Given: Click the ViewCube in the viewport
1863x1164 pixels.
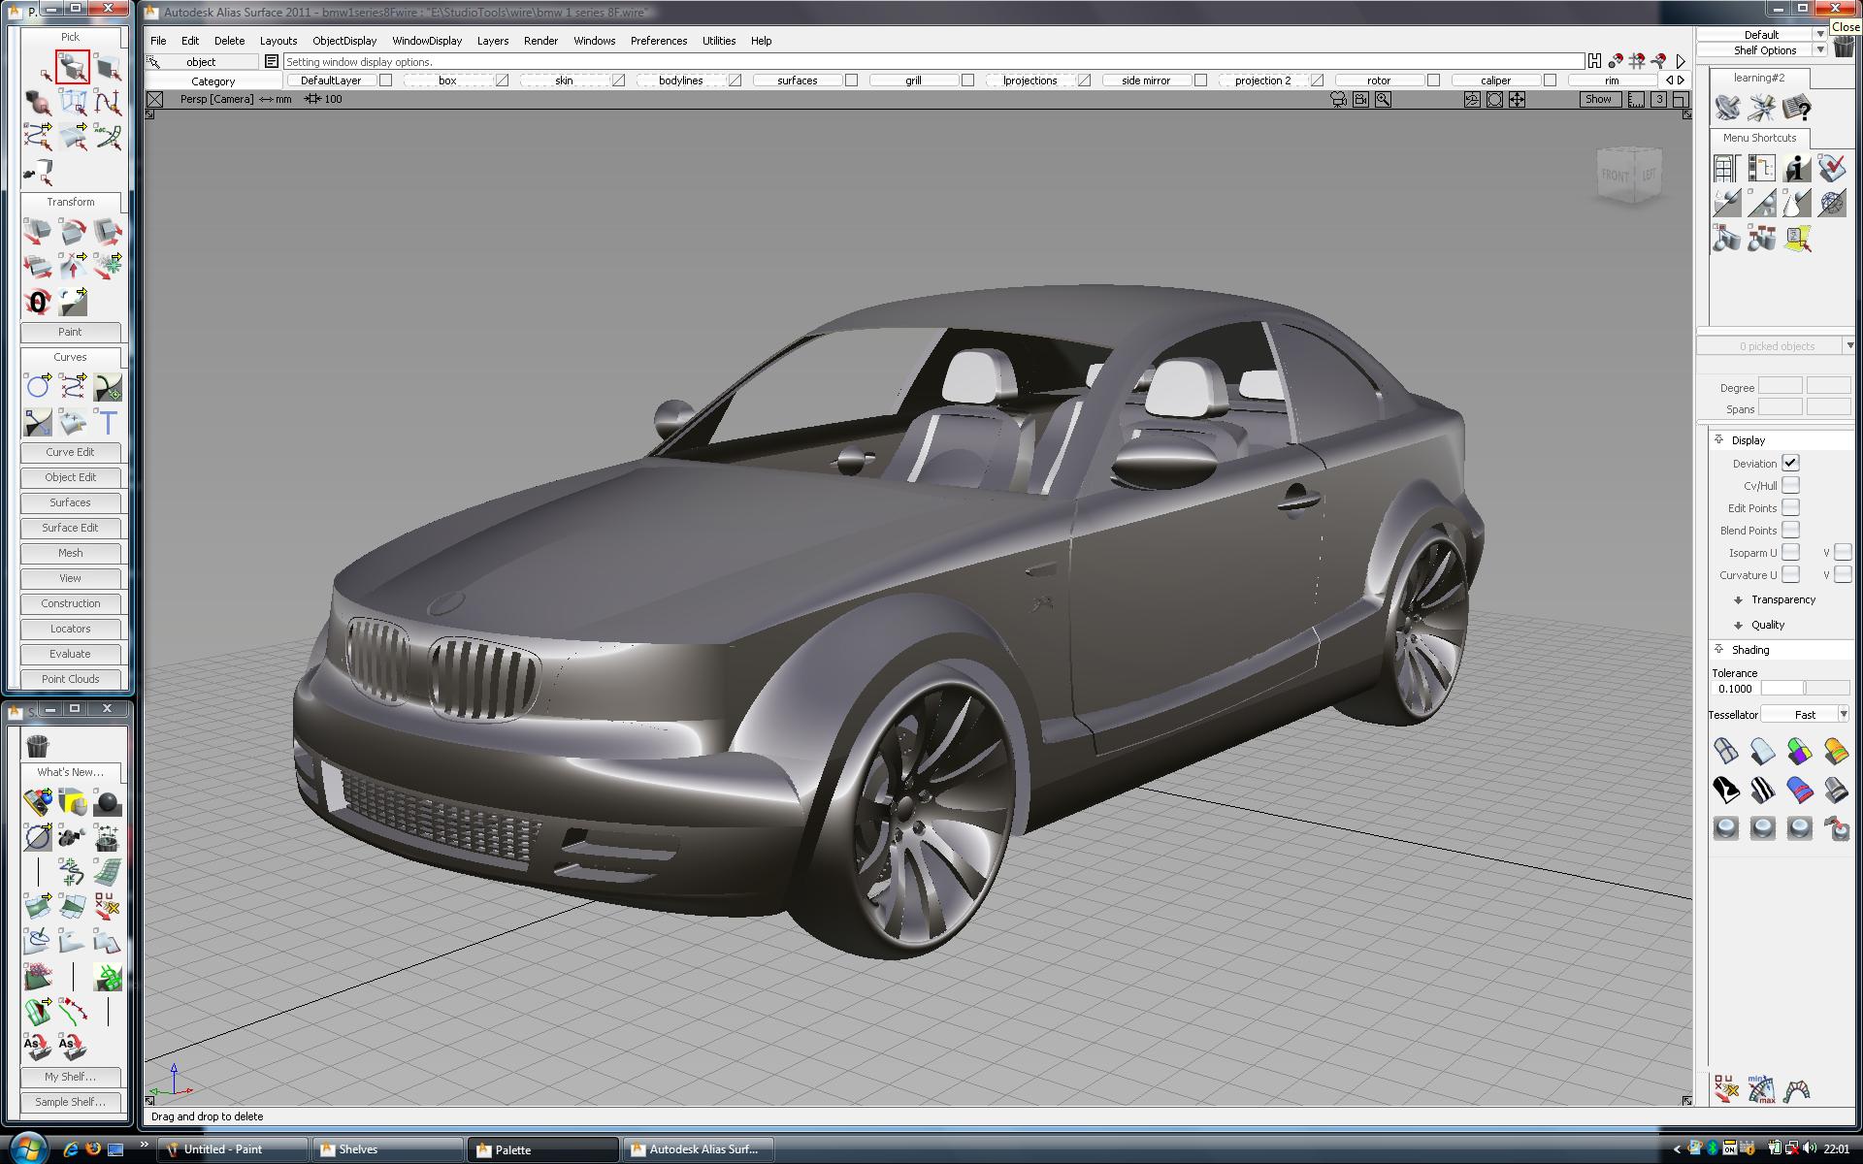Looking at the screenshot, I should tap(1630, 175).
